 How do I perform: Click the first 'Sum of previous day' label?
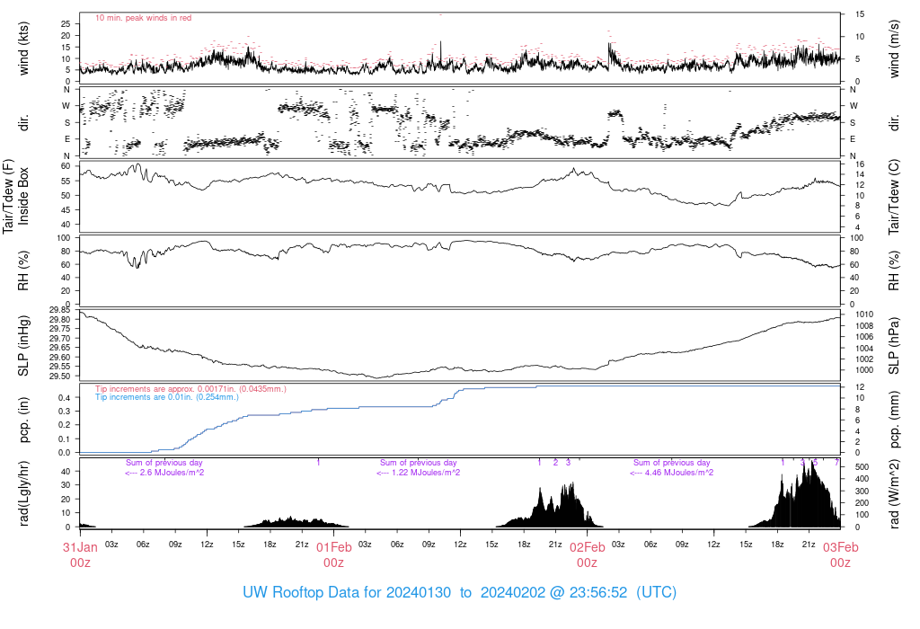164,463
